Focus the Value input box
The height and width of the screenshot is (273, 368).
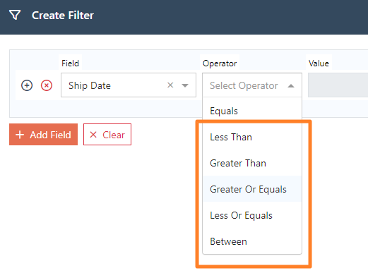338,85
